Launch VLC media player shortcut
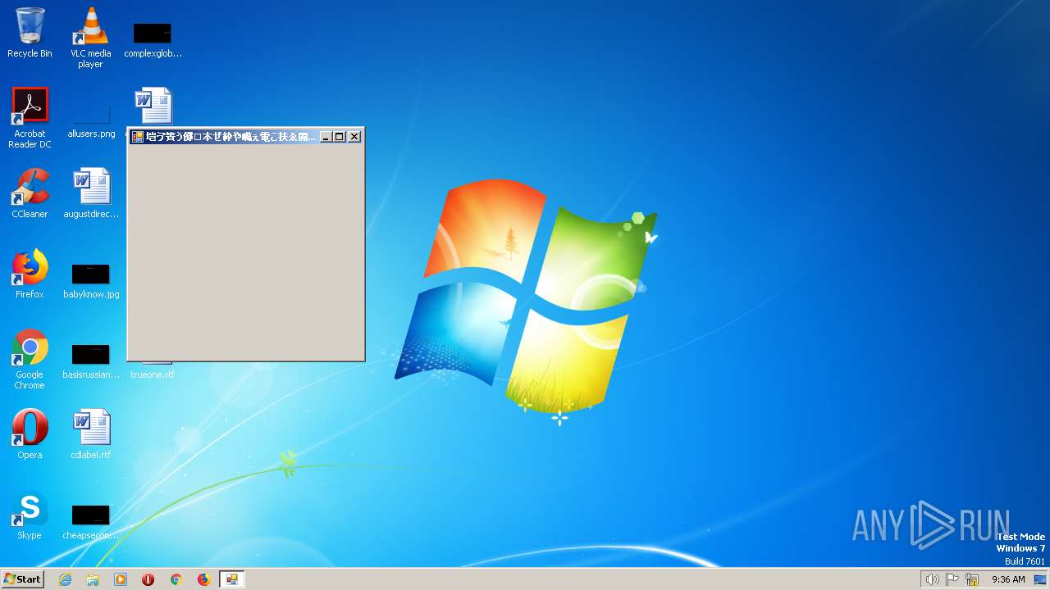Viewport: 1050px width, 590px height. (90, 38)
